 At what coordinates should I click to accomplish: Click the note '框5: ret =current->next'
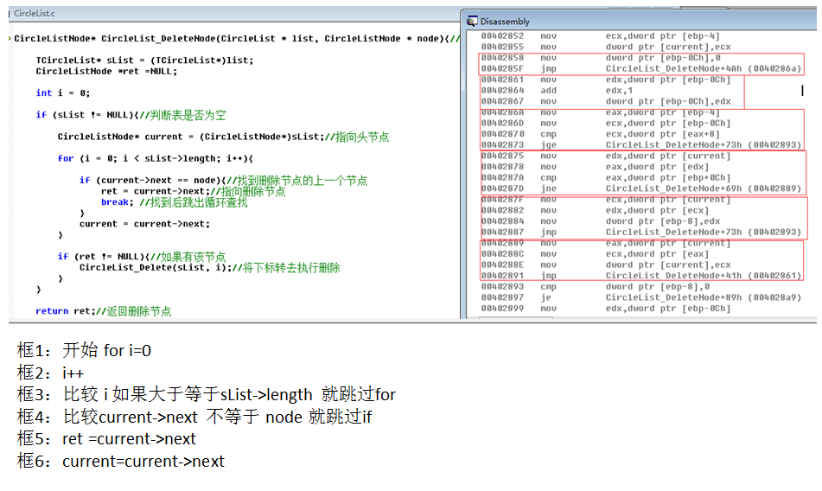pos(106,438)
